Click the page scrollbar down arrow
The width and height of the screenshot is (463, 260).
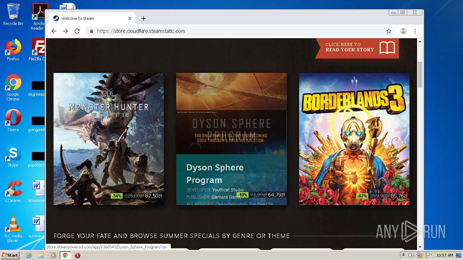(x=420, y=247)
